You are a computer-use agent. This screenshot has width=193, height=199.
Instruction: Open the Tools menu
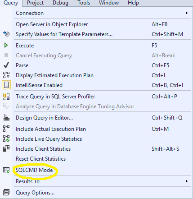84,3
